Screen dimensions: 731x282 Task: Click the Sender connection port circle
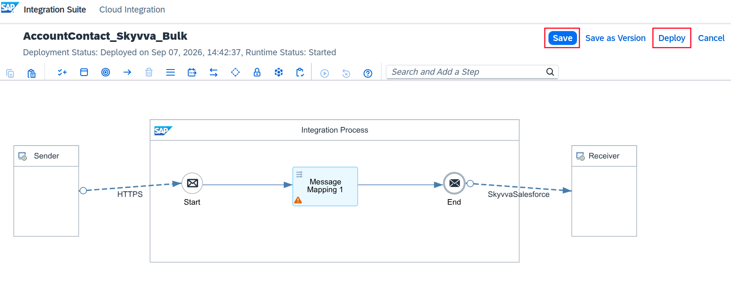(83, 190)
